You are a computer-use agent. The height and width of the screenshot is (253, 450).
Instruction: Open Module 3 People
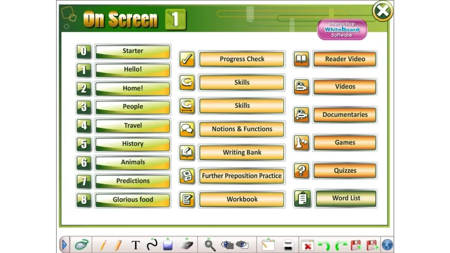(132, 107)
